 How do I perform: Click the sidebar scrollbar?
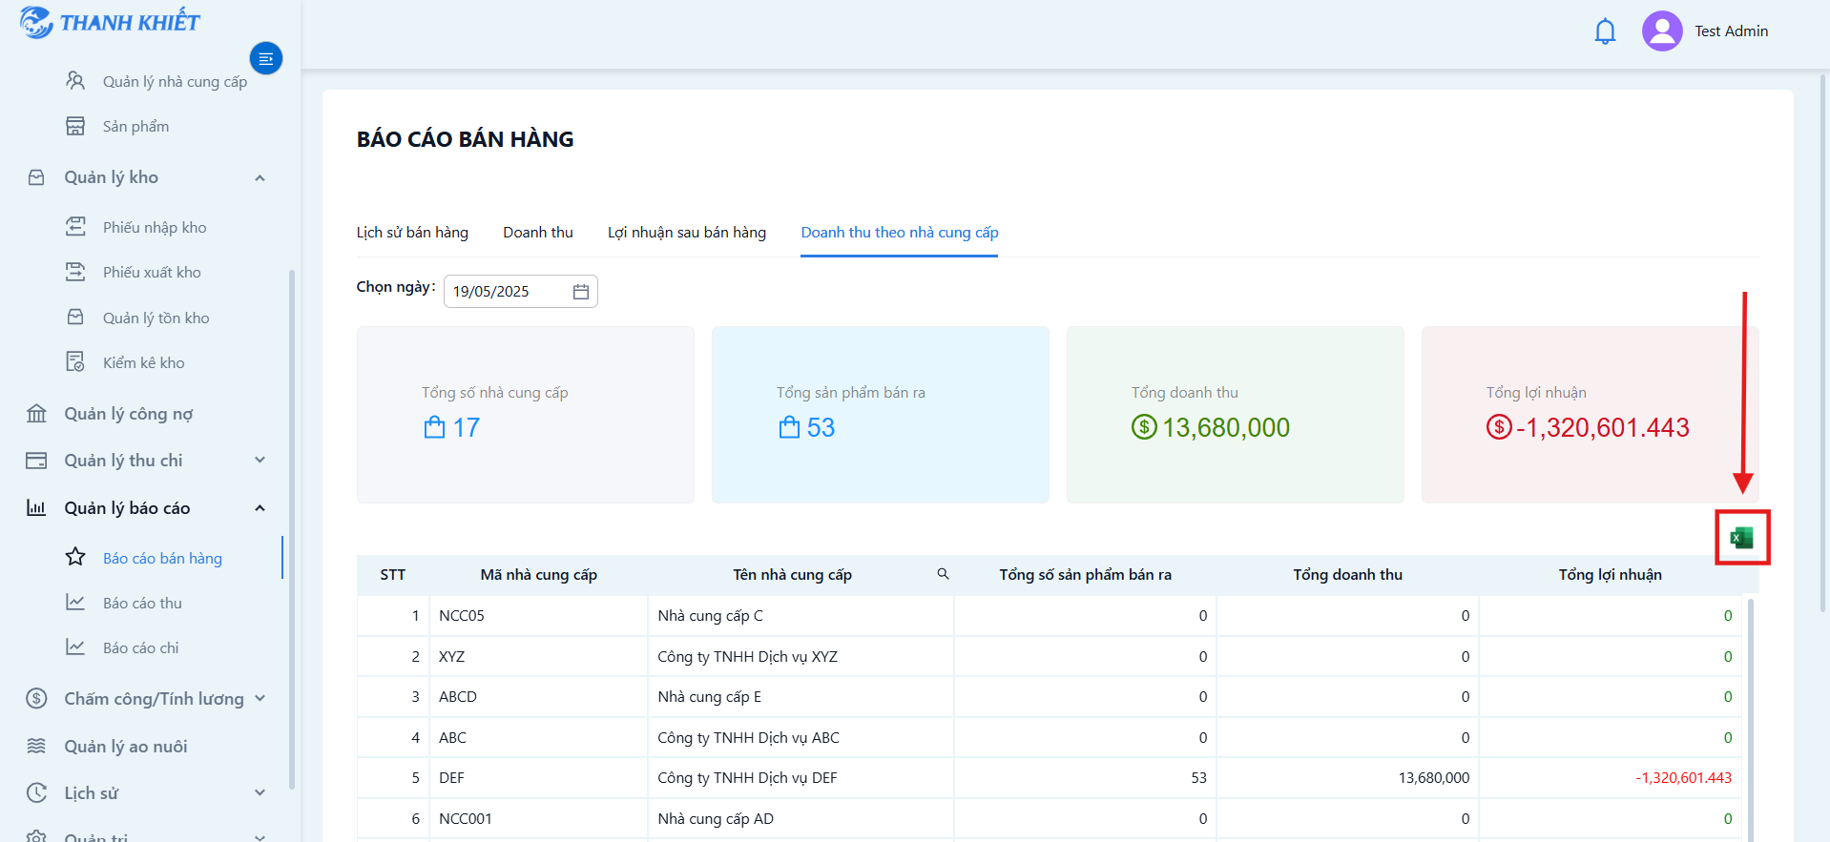point(291,529)
